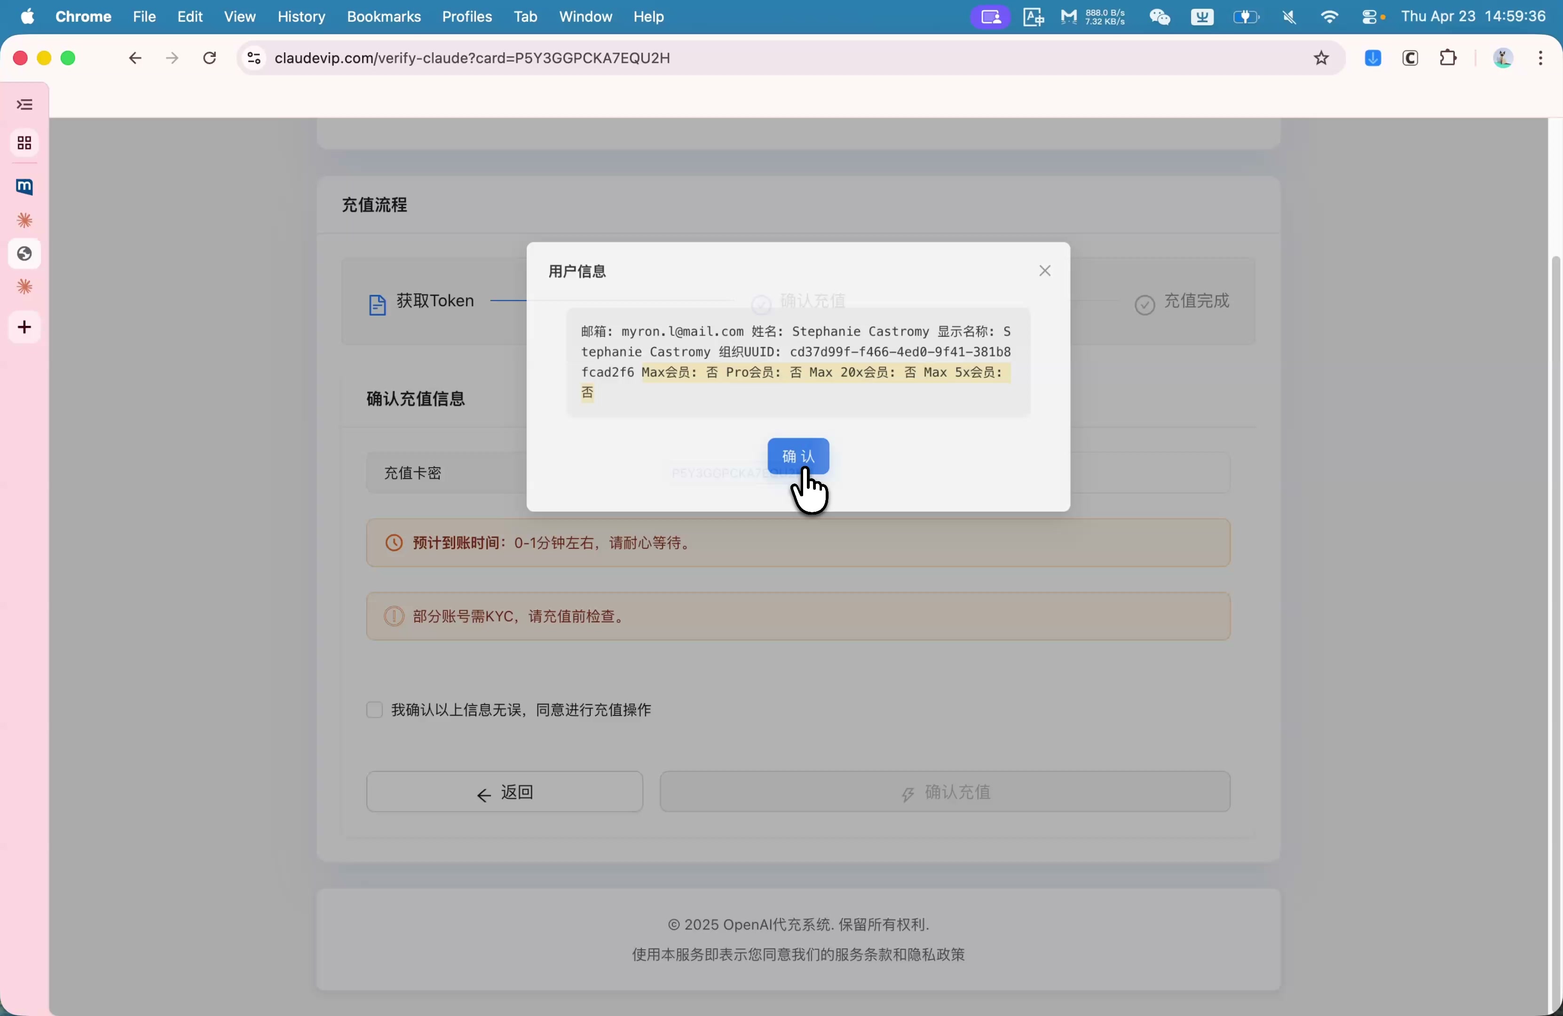1563x1016 pixels.
Task: Open the Apple menu
Action: [x=28, y=16]
